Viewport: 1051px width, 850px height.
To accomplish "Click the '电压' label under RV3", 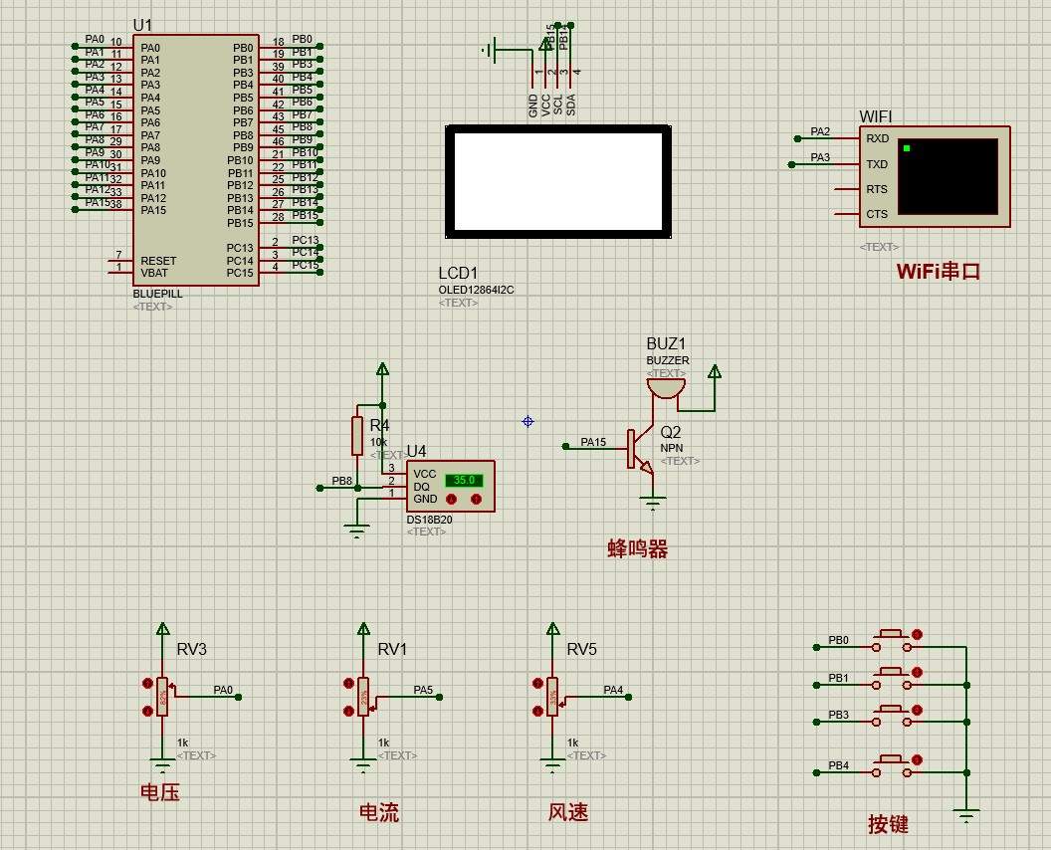I will pyautogui.click(x=160, y=791).
